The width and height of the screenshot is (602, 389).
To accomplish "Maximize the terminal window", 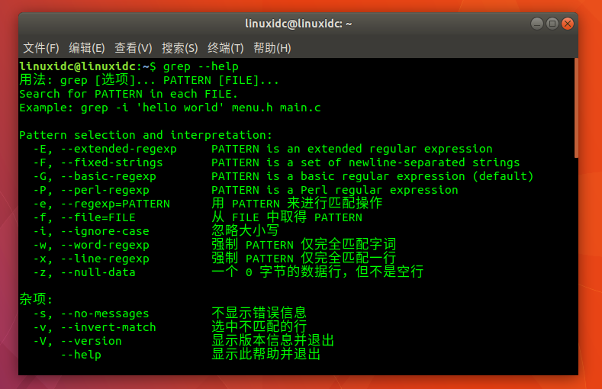I will coord(552,24).
